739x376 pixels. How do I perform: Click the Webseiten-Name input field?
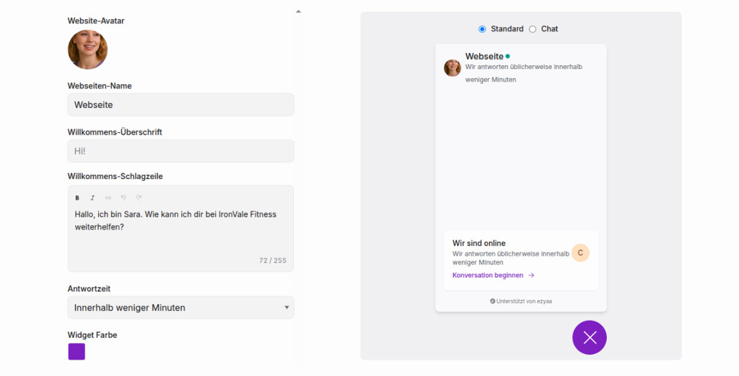pos(181,105)
